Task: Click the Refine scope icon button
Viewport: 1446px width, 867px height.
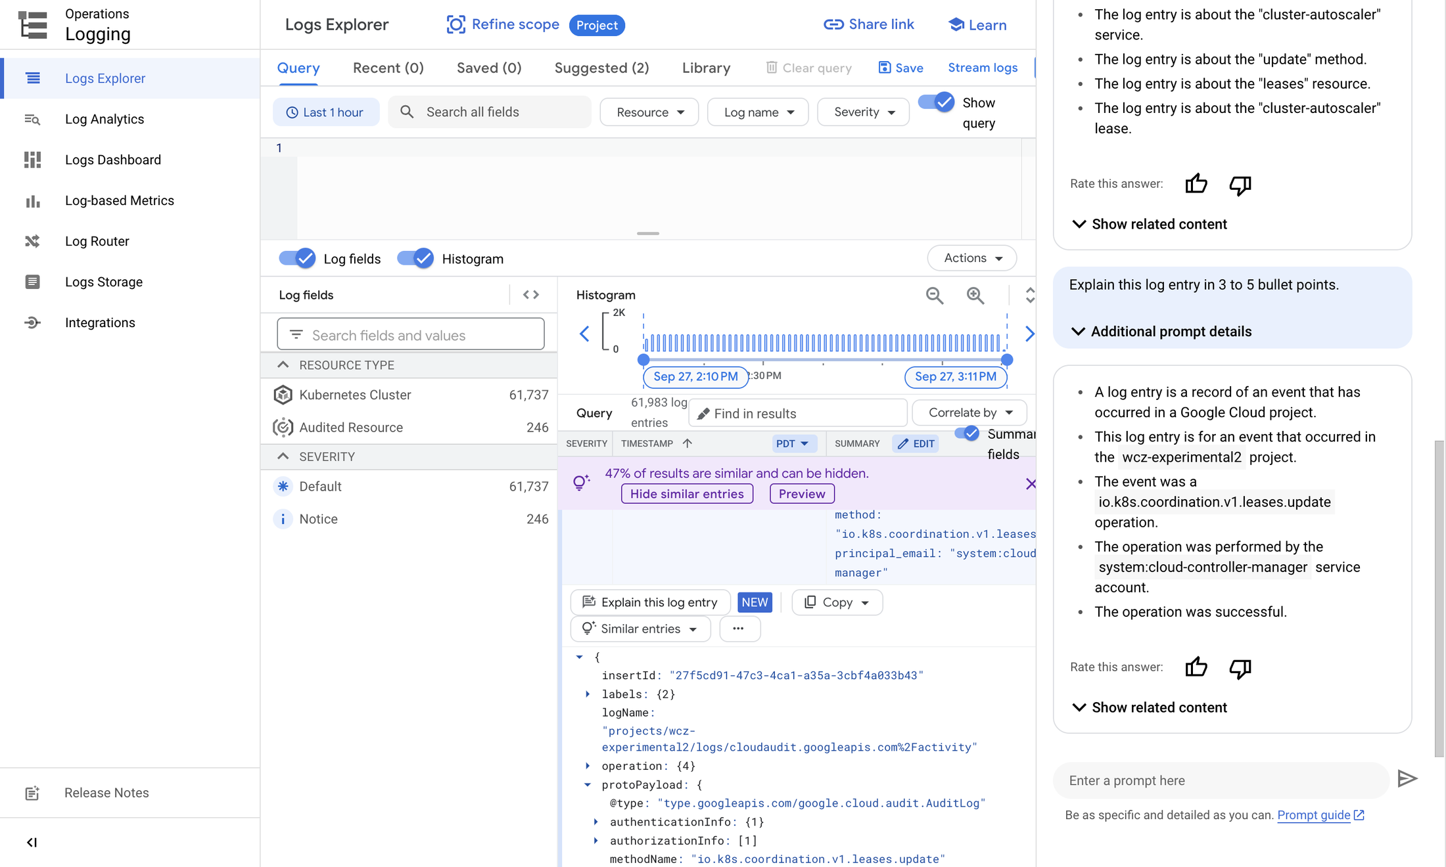Action: coord(454,25)
